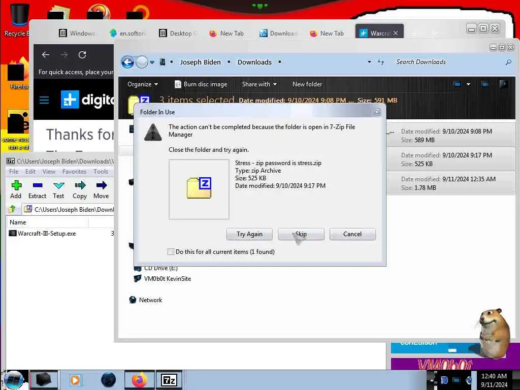520x390 pixels.
Task: Click the Explorer help icon
Action: click(x=503, y=84)
